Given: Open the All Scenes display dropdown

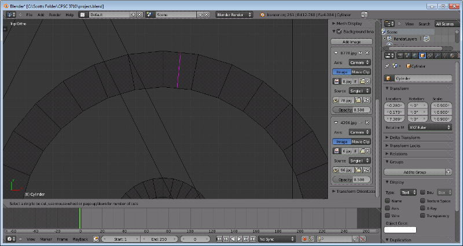Looking at the screenshot, I should click(x=447, y=24).
